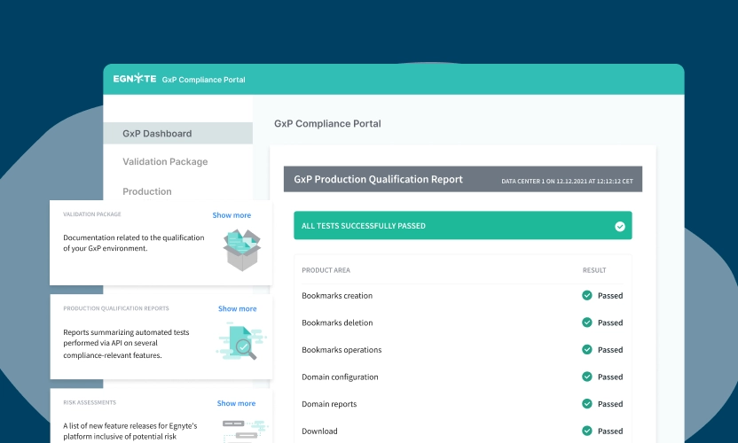Screen dimensions: 738x443
Task: Click the Egnyte logo in header
Action: pos(134,79)
